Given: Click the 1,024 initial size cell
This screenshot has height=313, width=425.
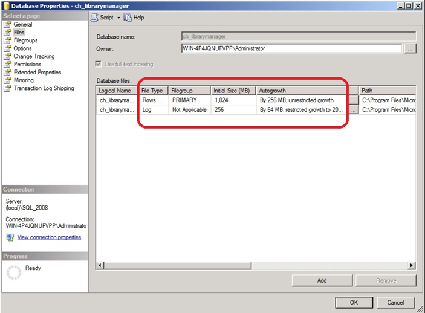Looking at the screenshot, I should pos(233,100).
